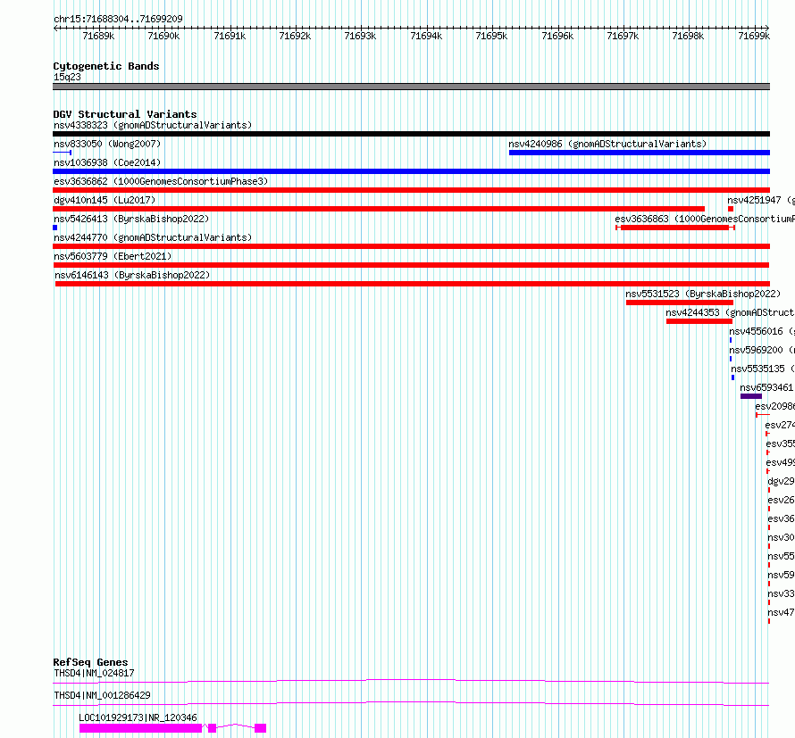Click the red bar under esv3636862

pyautogui.click(x=411, y=190)
